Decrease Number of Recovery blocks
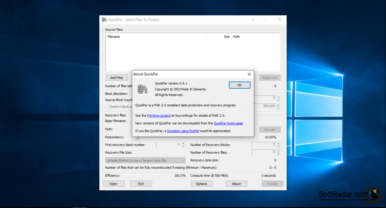 (x=279, y=147)
